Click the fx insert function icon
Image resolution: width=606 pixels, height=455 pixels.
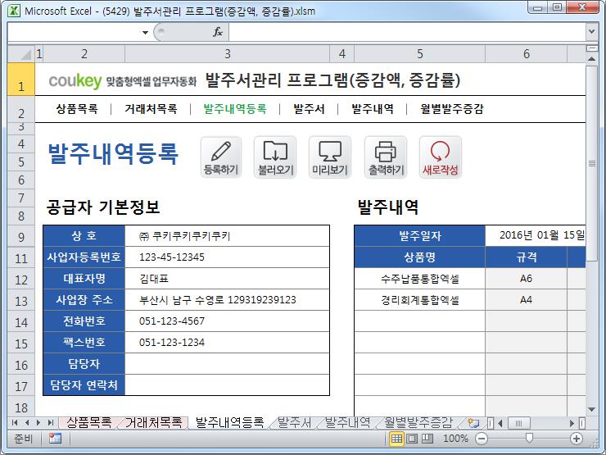[x=218, y=32]
